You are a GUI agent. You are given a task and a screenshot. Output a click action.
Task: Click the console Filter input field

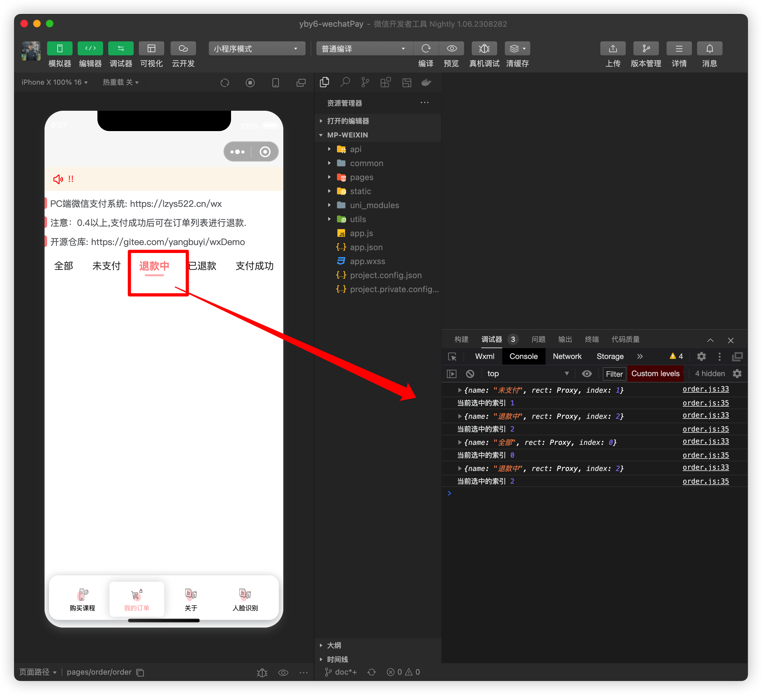614,374
